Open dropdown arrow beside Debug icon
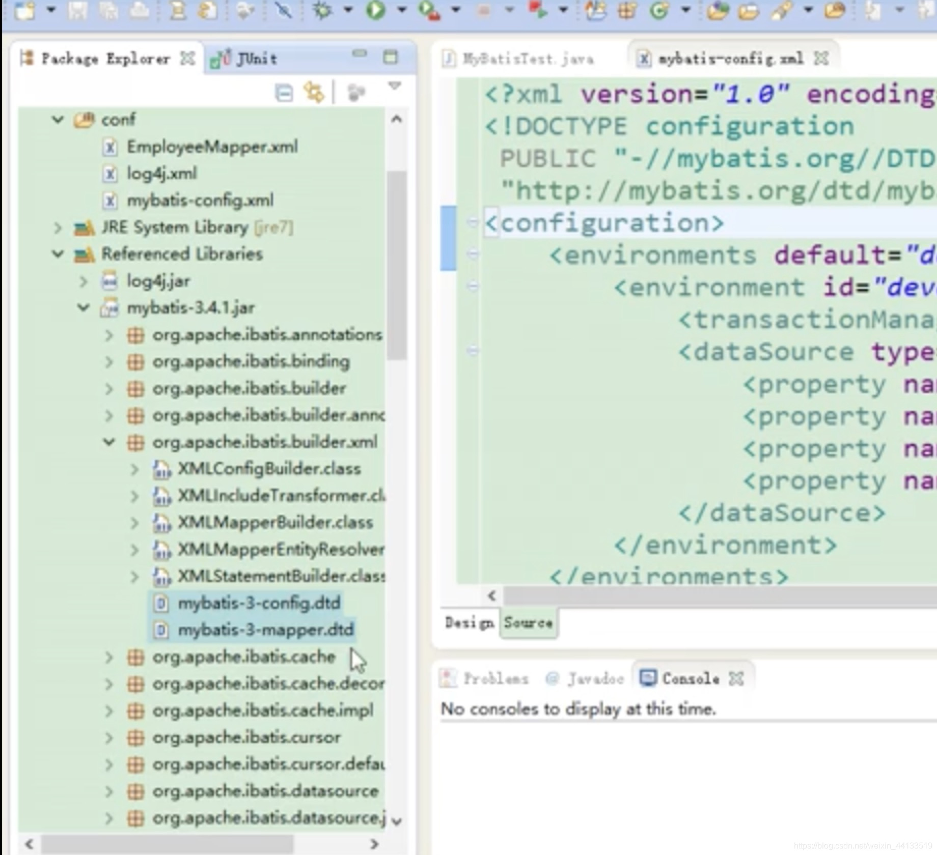937x855 pixels. tap(348, 10)
